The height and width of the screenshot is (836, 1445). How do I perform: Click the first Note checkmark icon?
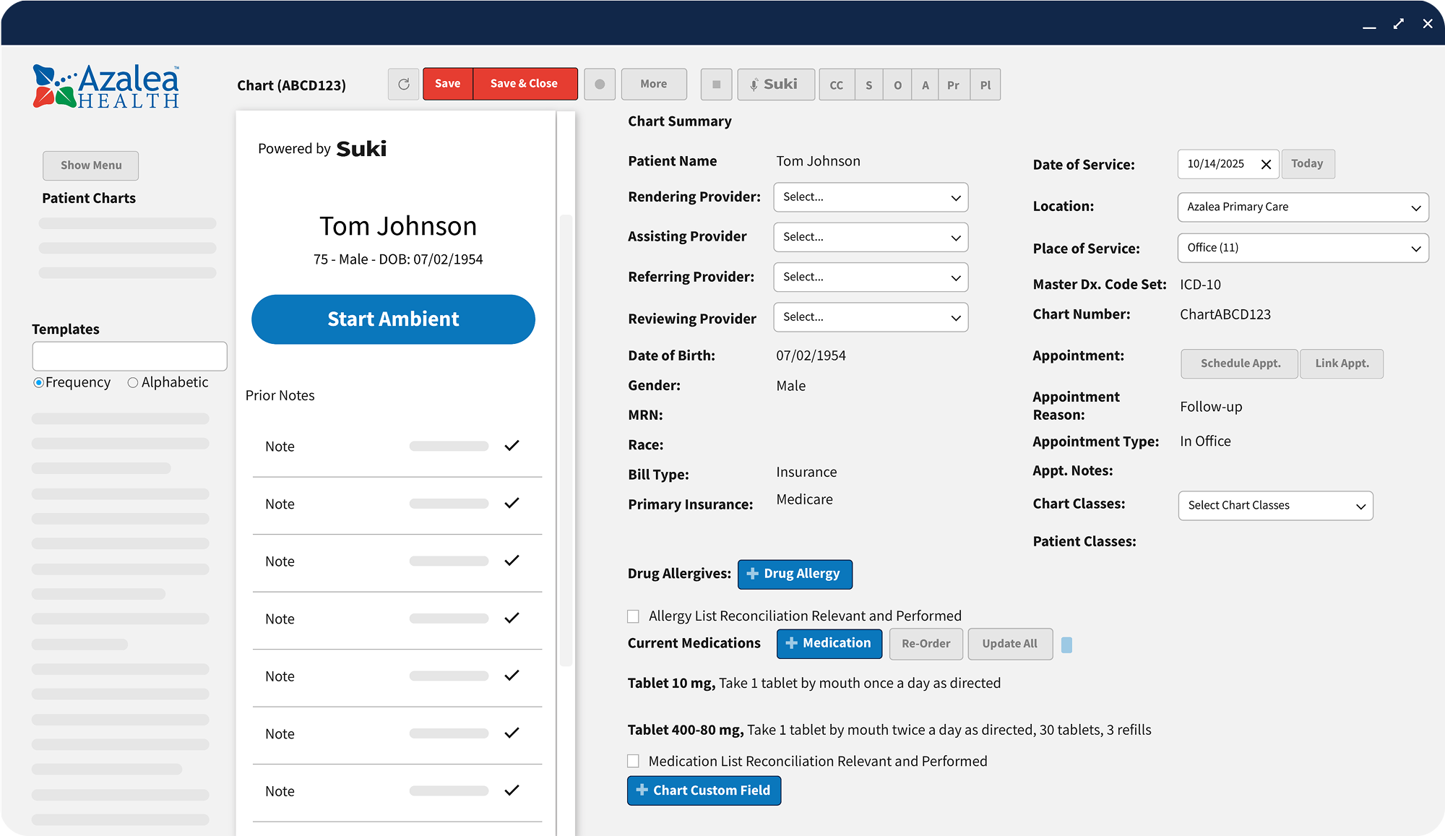pos(512,446)
